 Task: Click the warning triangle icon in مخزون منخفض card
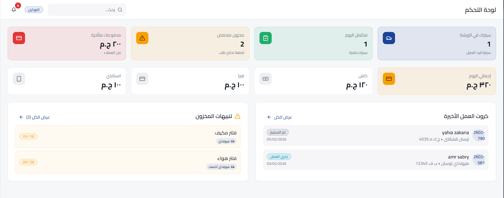[142, 38]
